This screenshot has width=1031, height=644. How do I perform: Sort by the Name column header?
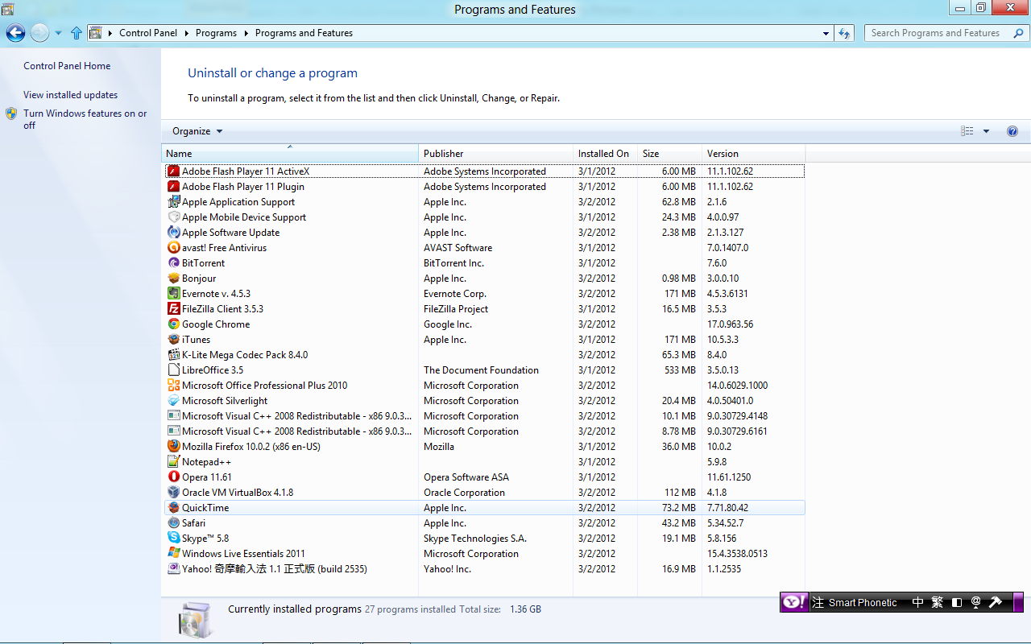pos(290,153)
